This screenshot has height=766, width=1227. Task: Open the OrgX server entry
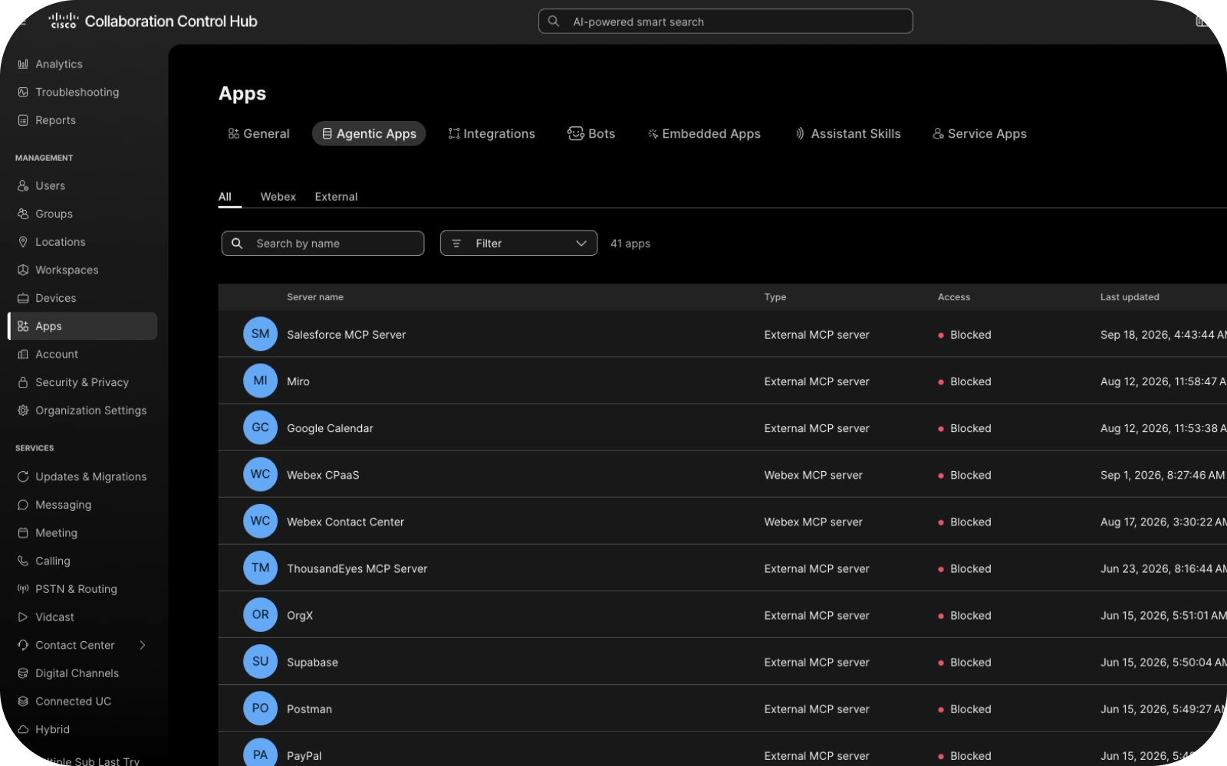click(722, 614)
